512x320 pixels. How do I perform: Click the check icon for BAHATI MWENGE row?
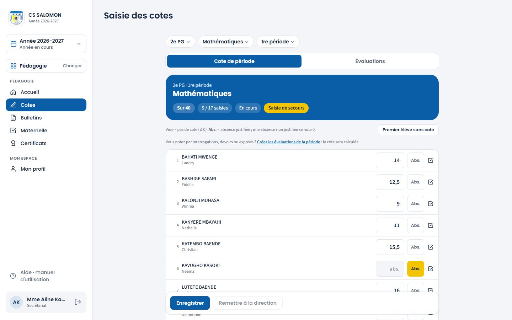pyautogui.click(x=431, y=160)
